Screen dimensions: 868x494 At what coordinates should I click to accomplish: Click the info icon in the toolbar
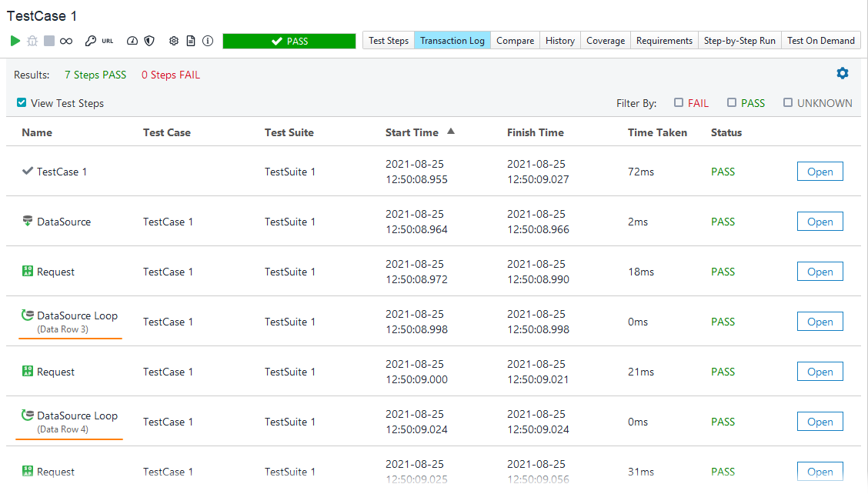click(208, 41)
